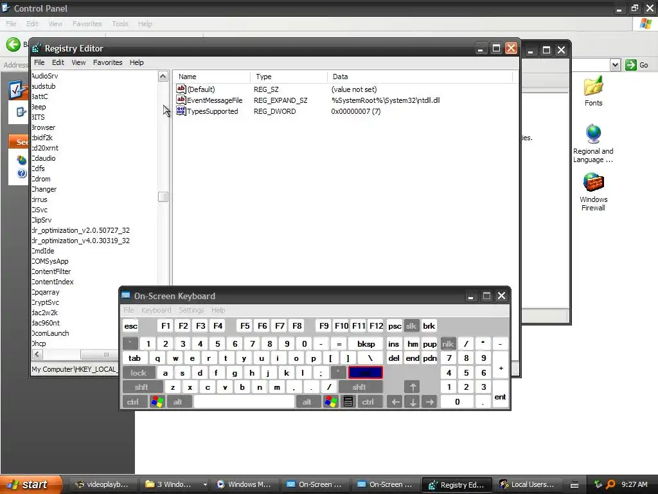The height and width of the screenshot is (494, 658).
Task: Click the space bar key
Action: tap(244, 402)
